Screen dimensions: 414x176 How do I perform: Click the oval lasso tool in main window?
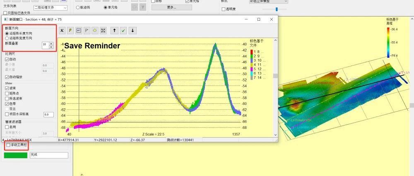click(x=135, y=7)
